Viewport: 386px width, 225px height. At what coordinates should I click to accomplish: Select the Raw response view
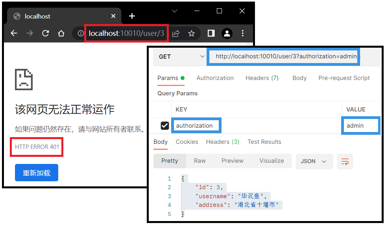coord(199,161)
